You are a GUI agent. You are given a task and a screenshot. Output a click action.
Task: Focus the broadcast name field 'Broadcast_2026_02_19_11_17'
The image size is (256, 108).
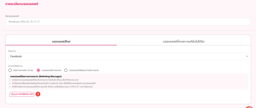(x=128, y=22)
